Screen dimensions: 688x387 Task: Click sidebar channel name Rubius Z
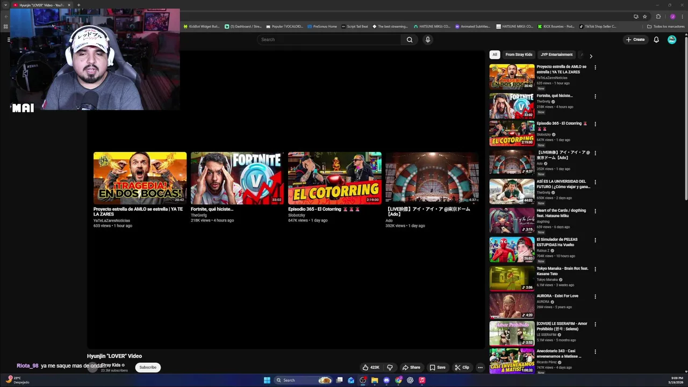tap(544, 250)
